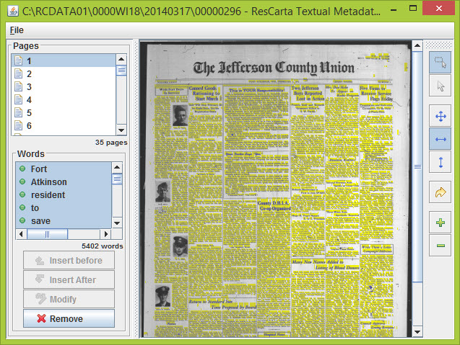Click the page icon beside page 4
This screenshot has height=345, width=460.
tap(19, 100)
